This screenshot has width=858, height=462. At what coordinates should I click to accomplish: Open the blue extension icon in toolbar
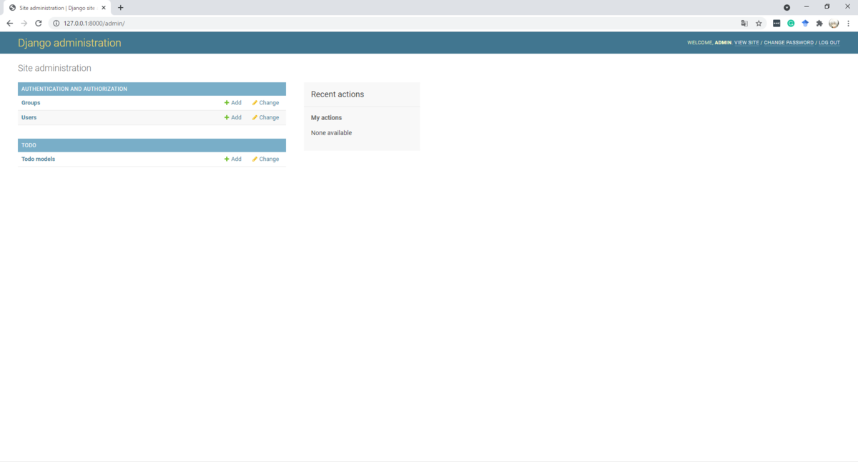point(805,23)
